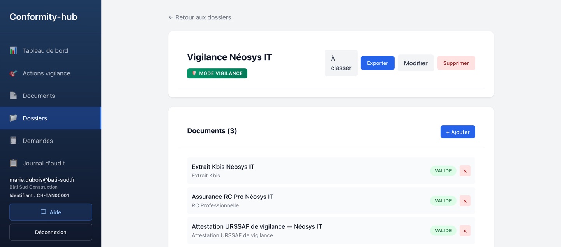Click the Bâti Sud Construction company name
The height and width of the screenshot is (247, 561).
34,187
